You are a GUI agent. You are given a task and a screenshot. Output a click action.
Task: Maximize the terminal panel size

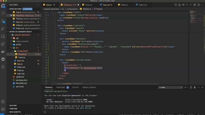199,87
